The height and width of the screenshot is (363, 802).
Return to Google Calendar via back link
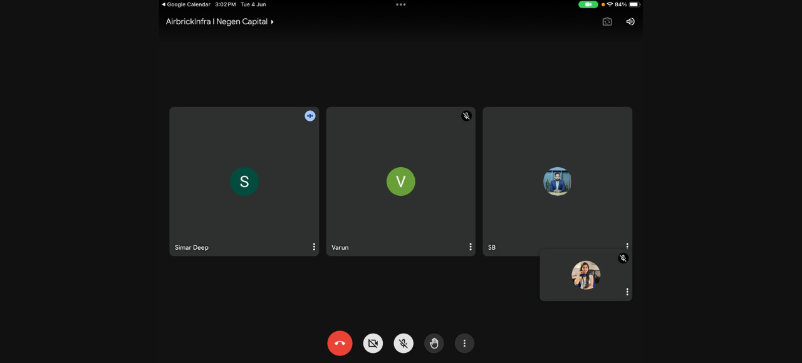(186, 4)
